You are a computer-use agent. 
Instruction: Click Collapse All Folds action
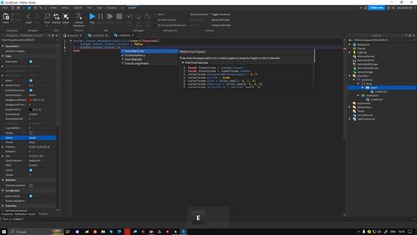click(x=221, y=25)
